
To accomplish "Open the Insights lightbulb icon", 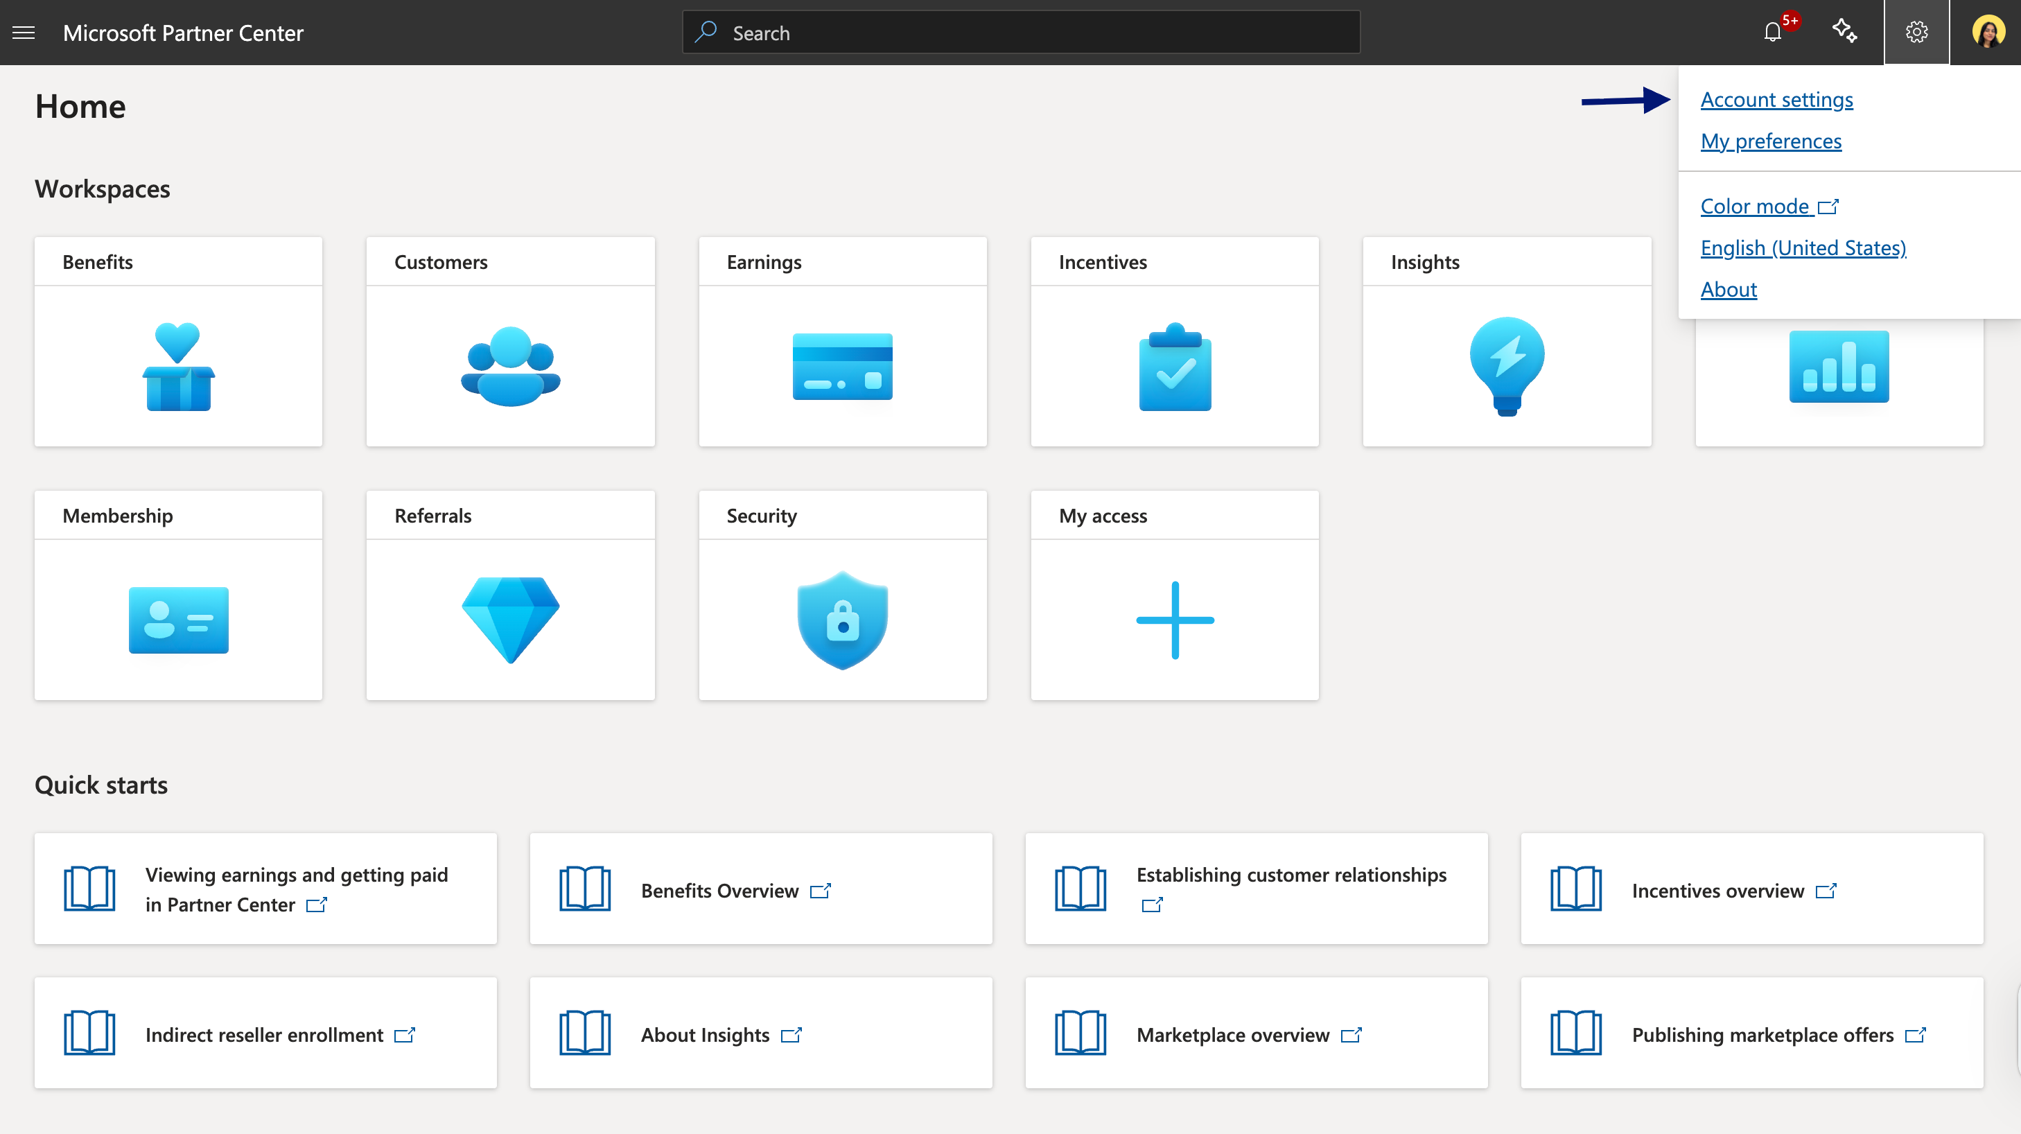I will tap(1507, 367).
